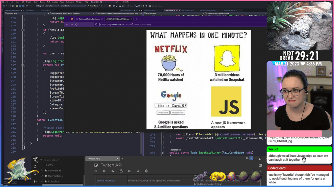Click the 'What happens in one minute' image
Viewport: 334px width, 187px height.
[x=199, y=79]
